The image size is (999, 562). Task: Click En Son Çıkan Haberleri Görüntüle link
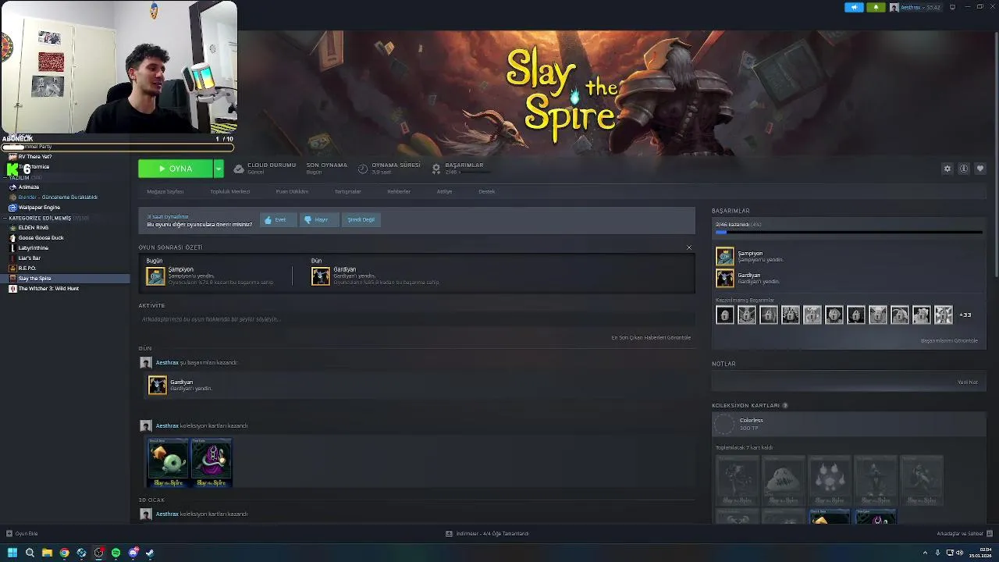[651, 338]
